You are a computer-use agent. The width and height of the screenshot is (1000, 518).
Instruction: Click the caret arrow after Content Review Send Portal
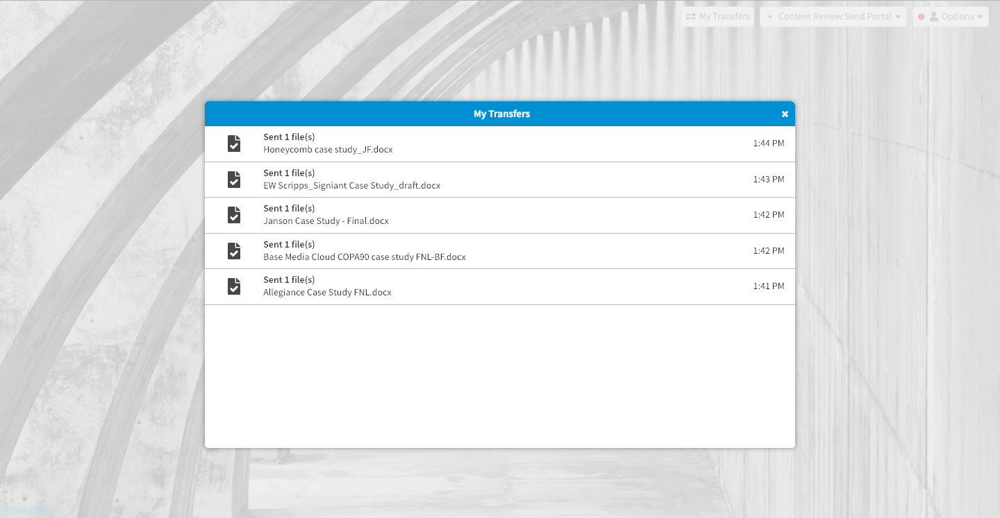coord(898,17)
